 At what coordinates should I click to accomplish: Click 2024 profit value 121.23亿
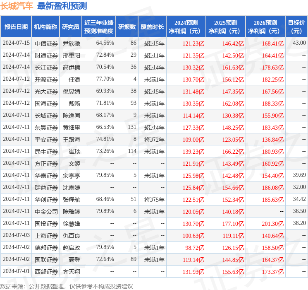click(193, 43)
